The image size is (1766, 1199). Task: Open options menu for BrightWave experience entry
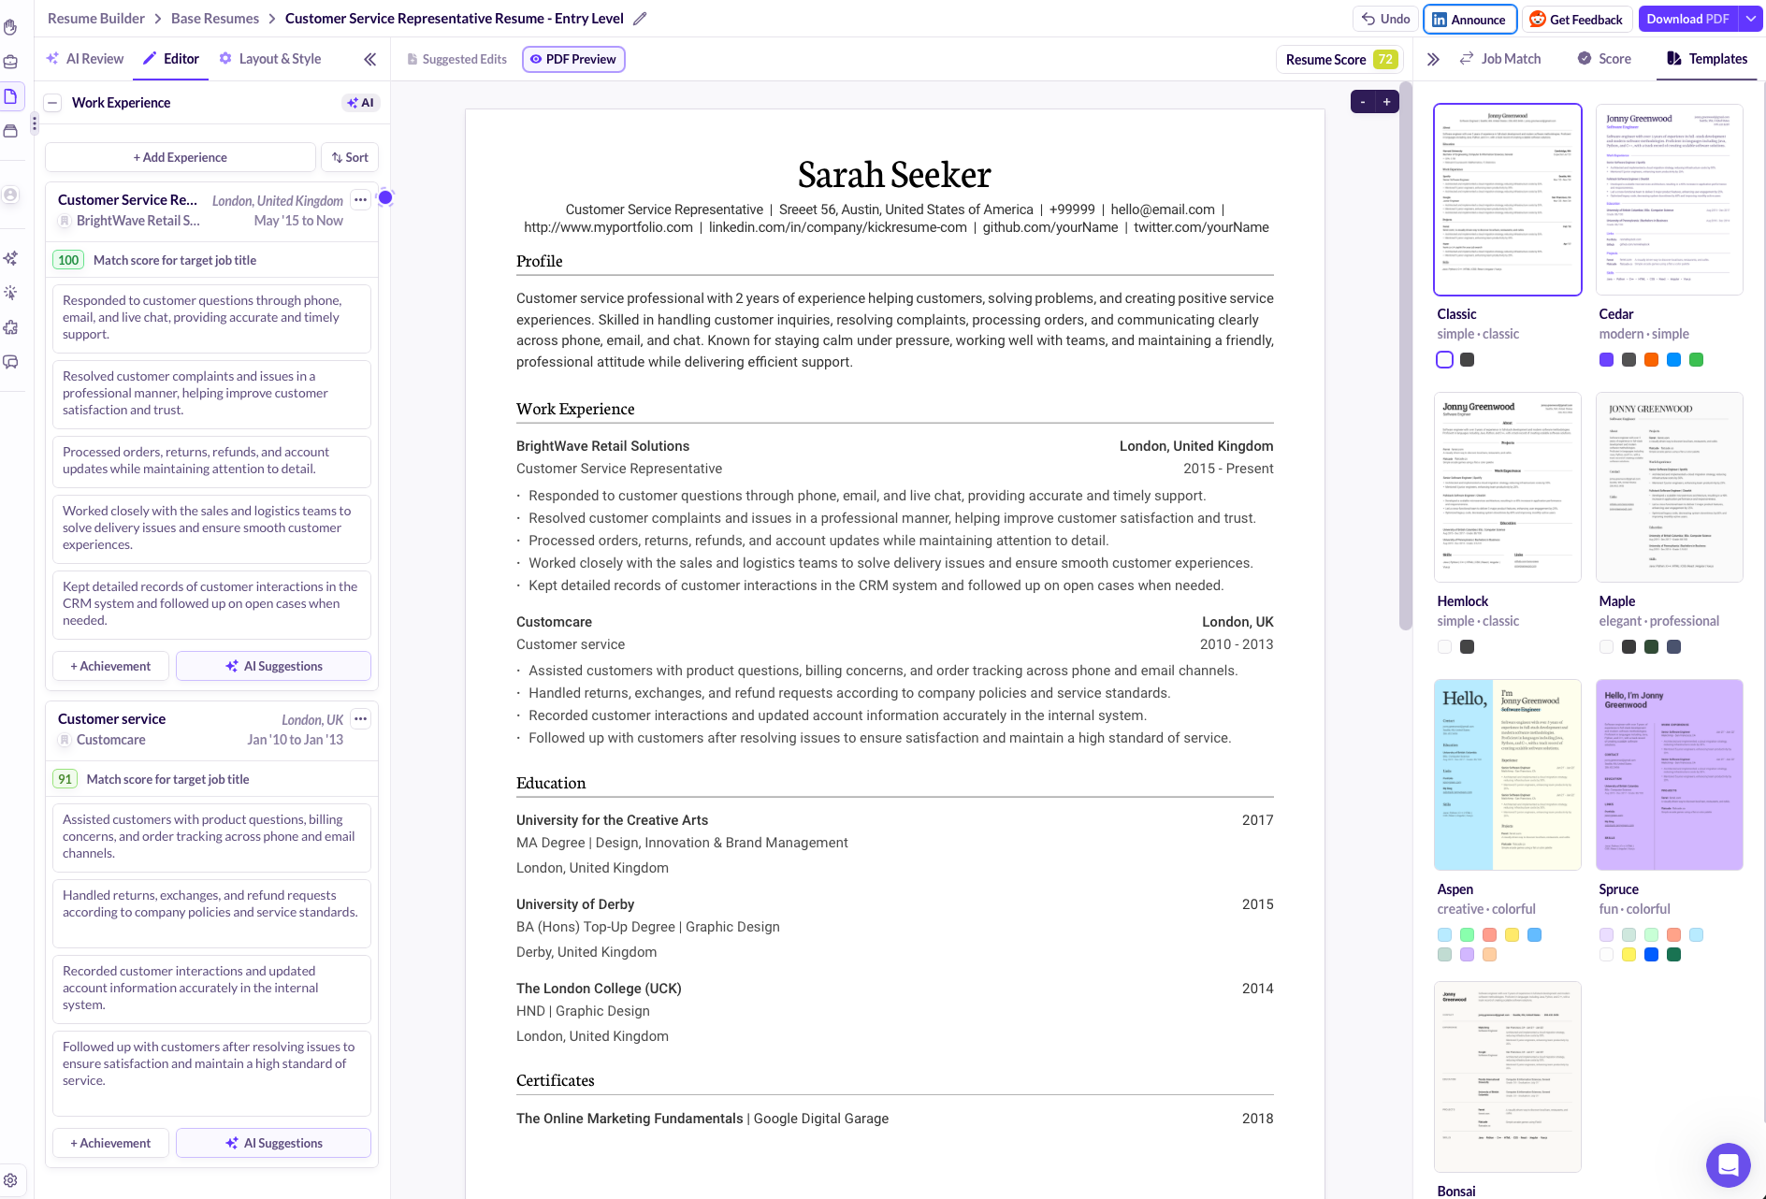click(360, 199)
